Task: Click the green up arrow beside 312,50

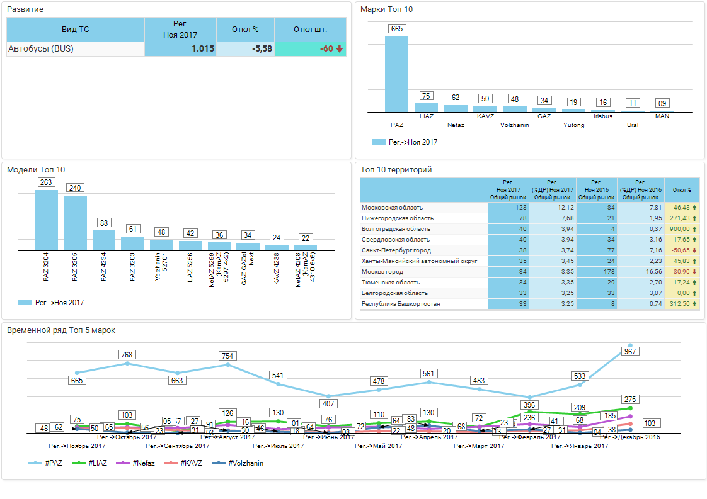Action: coord(694,304)
